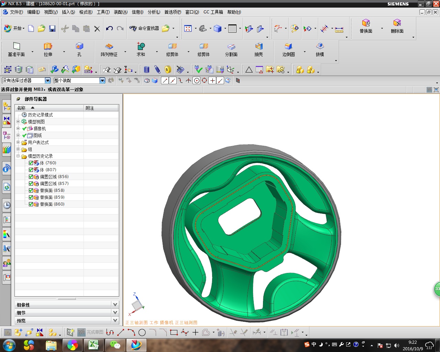Click the shaded rendering style cube icon
Image resolution: width=440 pixels, height=352 pixels.
[218, 29]
